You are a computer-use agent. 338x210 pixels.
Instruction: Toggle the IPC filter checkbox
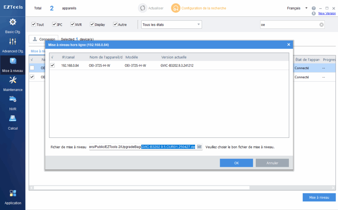click(x=54, y=24)
